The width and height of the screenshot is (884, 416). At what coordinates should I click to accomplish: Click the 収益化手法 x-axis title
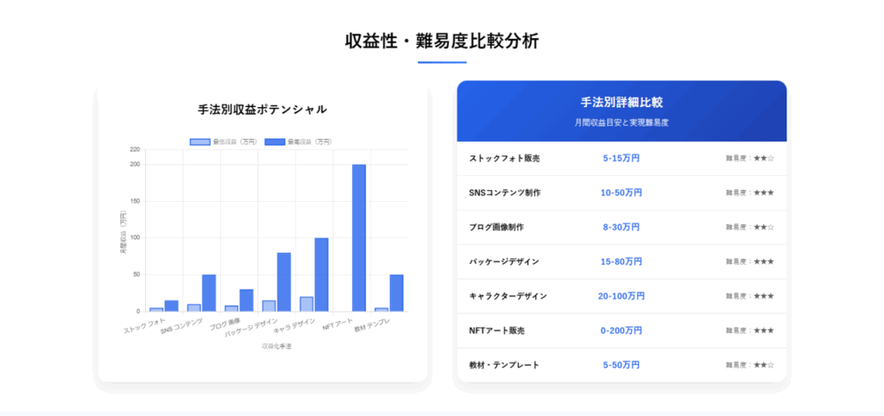tap(276, 346)
